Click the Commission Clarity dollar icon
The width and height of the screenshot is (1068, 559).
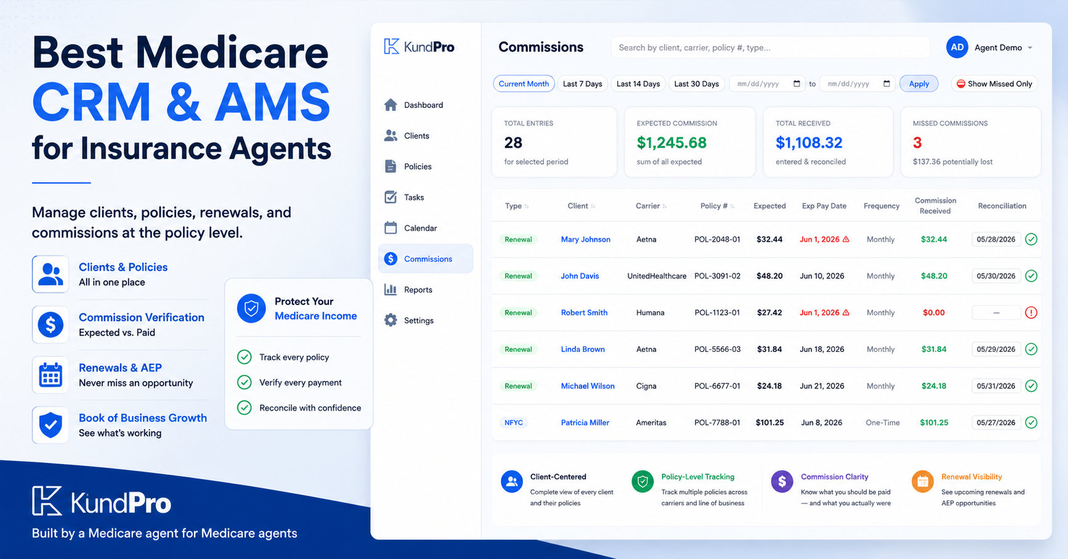click(x=782, y=482)
